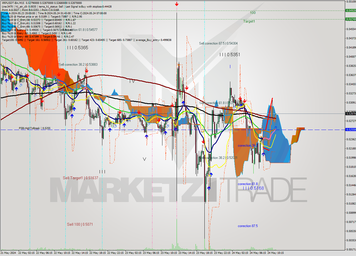This screenshot has width=356, height=256.
Task: Click the '21 May 2024' date on time axis
Action: coord(9,253)
